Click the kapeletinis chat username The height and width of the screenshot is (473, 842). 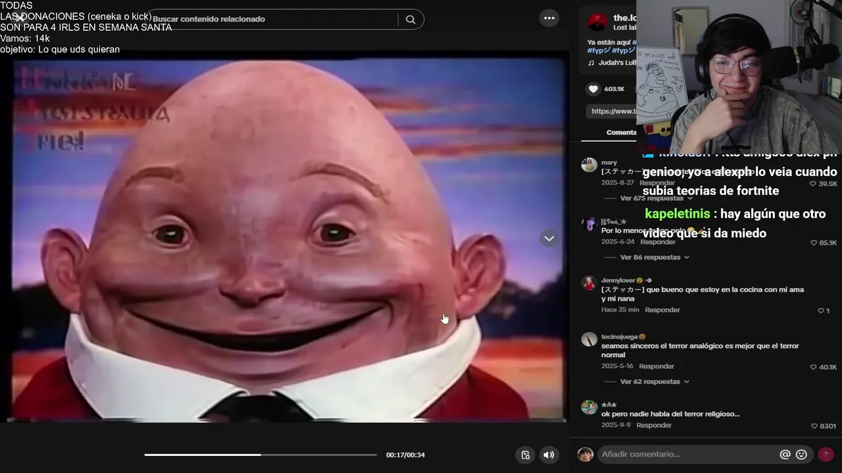(678, 214)
